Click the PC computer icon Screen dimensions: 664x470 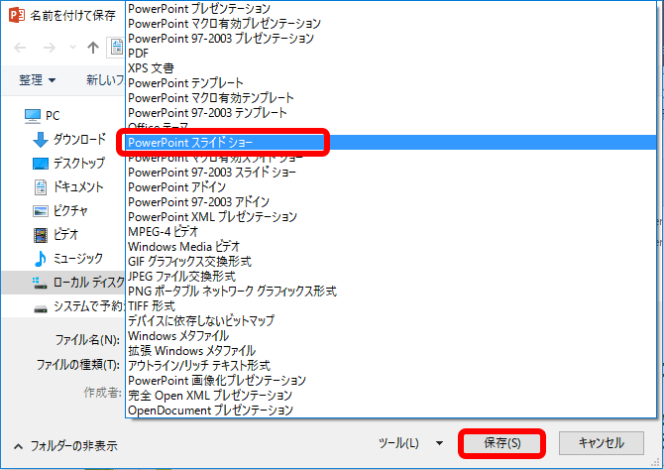click(33, 116)
